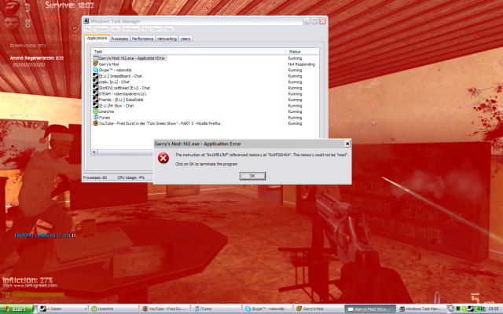Select the Firefox YouTube task icon

coord(96,123)
